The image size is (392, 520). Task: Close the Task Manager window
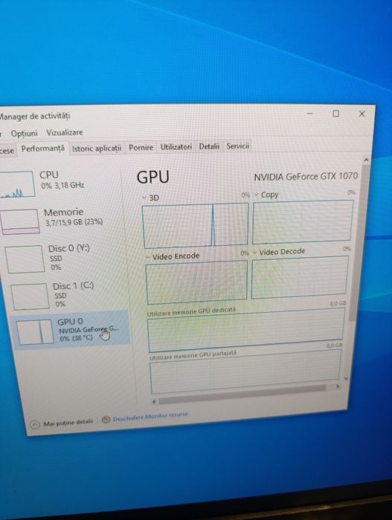tap(362, 114)
